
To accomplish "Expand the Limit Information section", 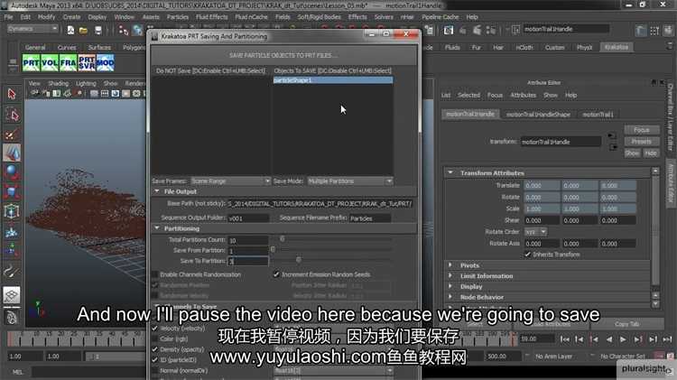I will 450,275.
